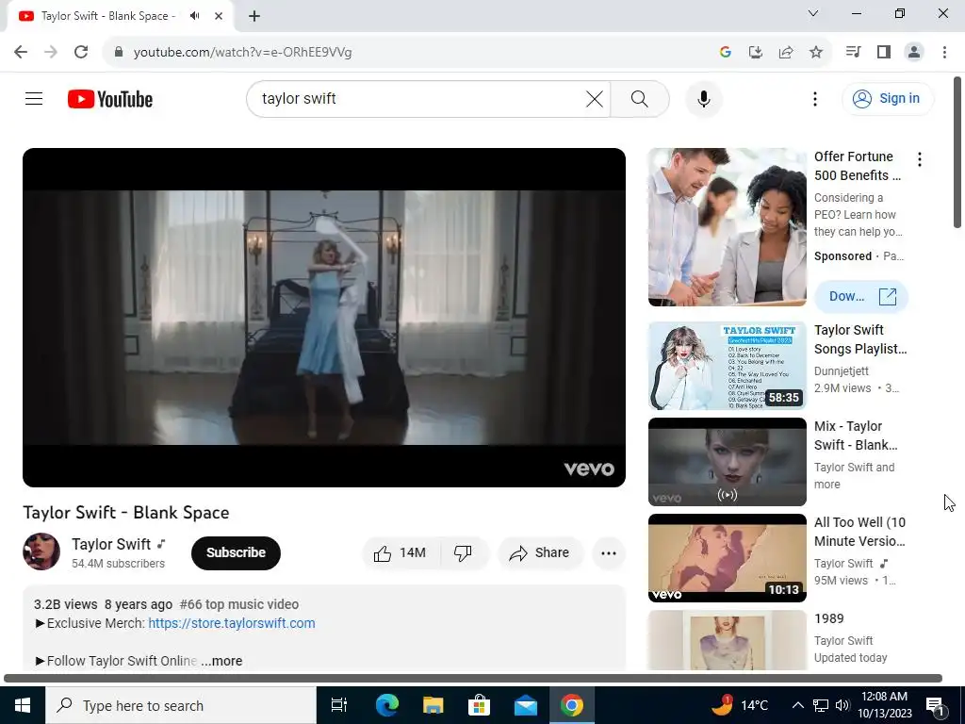Open Chrome media controls icon

(853, 52)
